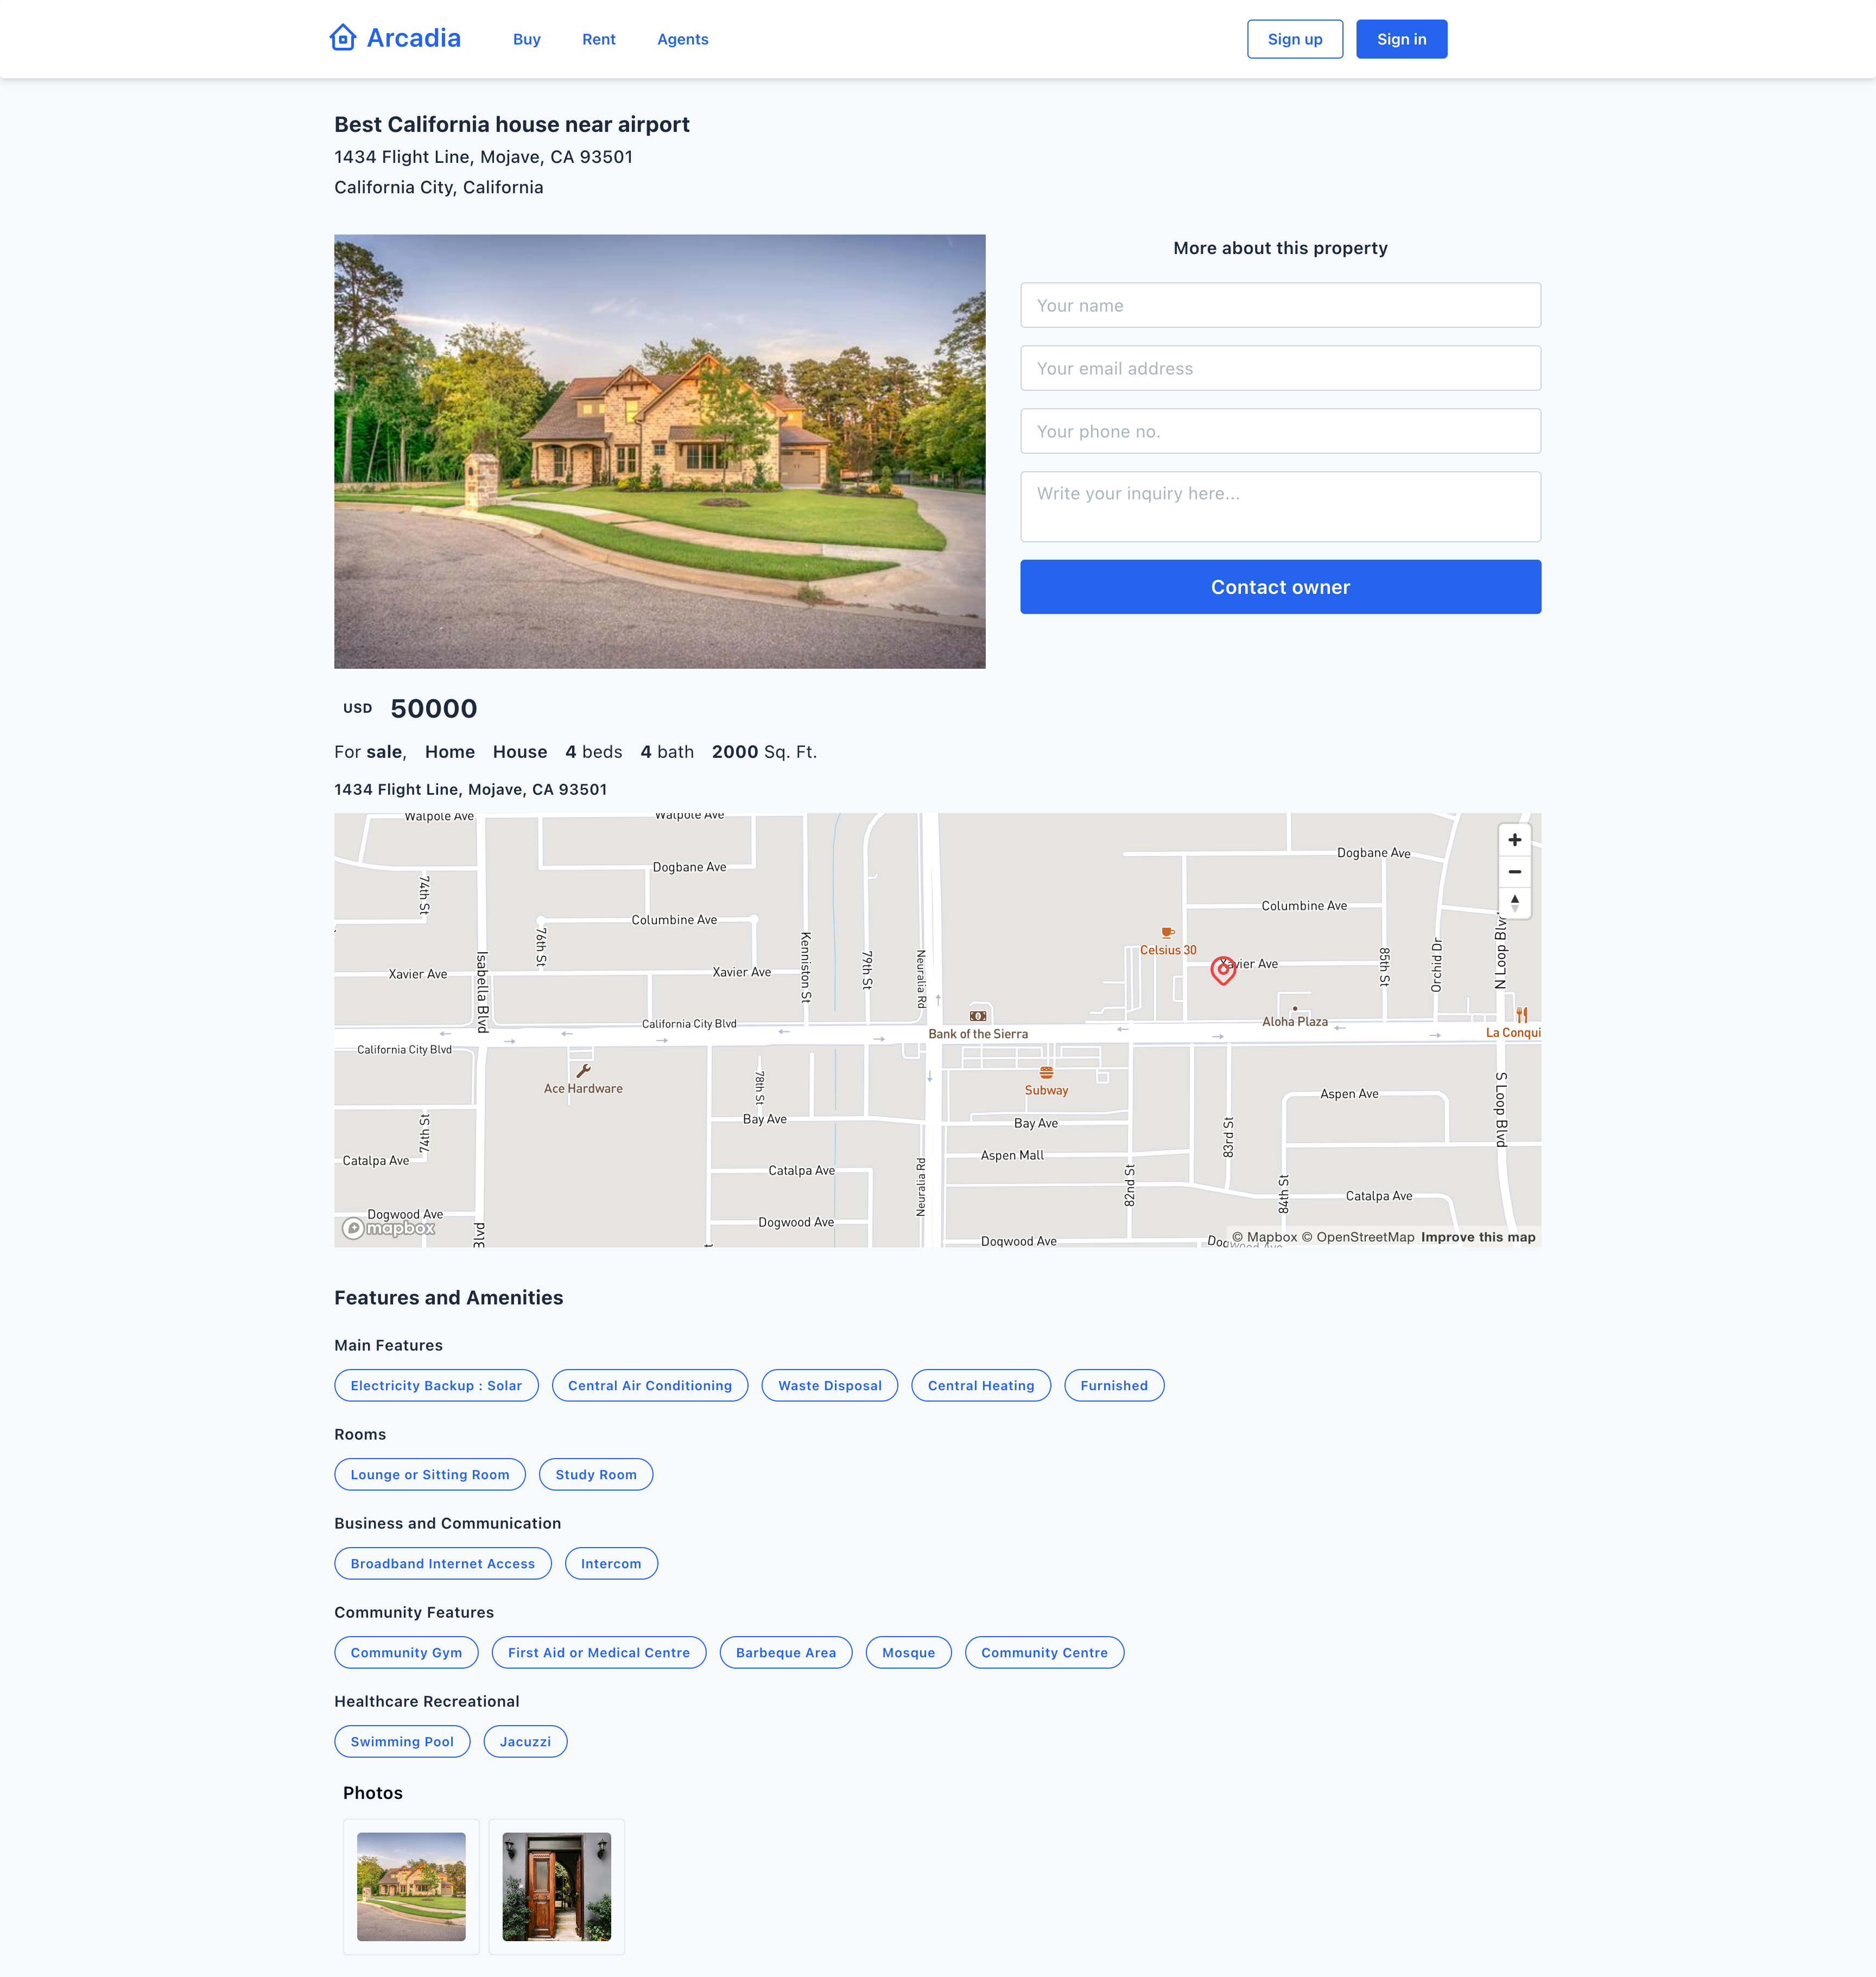Click the Arcadia house logo icon

[x=343, y=38]
